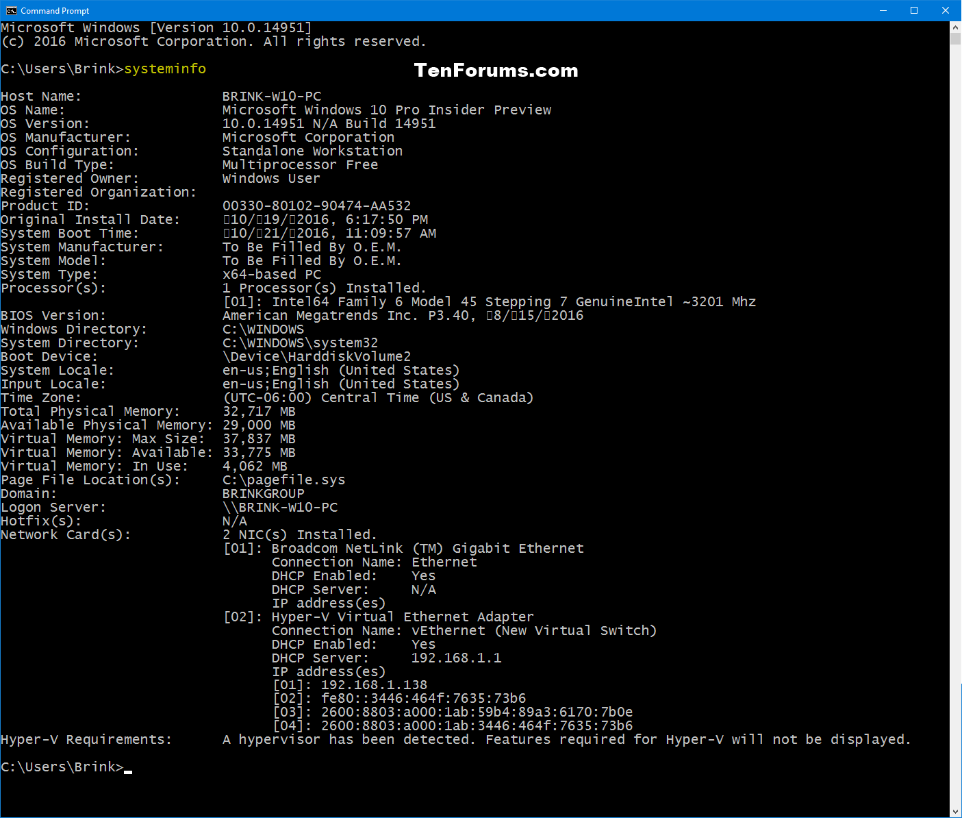The height and width of the screenshot is (820, 962).
Task: Click the Time Zone Central Time entry
Action: (x=377, y=397)
